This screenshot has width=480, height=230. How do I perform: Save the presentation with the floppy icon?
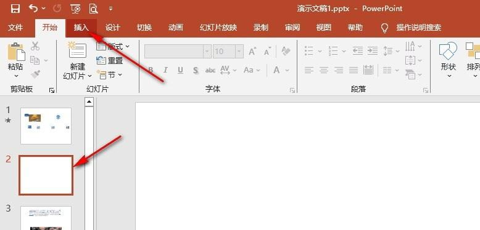click(15, 9)
